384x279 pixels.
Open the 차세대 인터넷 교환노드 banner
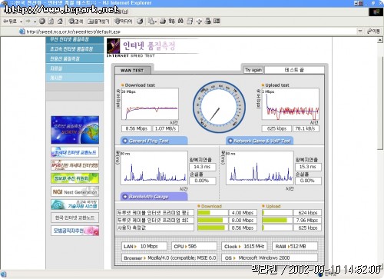(74, 152)
